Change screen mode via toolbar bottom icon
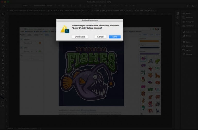The width and height of the screenshot is (198, 130). [x=3, y=106]
